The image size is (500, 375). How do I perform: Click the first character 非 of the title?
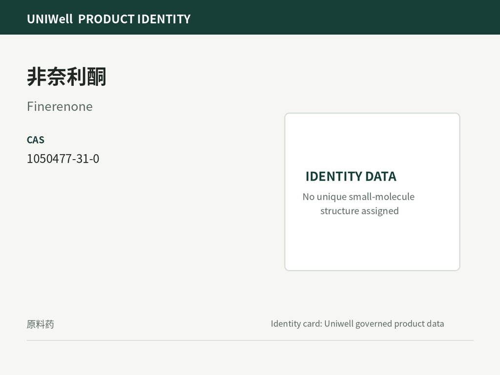[37, 77]
